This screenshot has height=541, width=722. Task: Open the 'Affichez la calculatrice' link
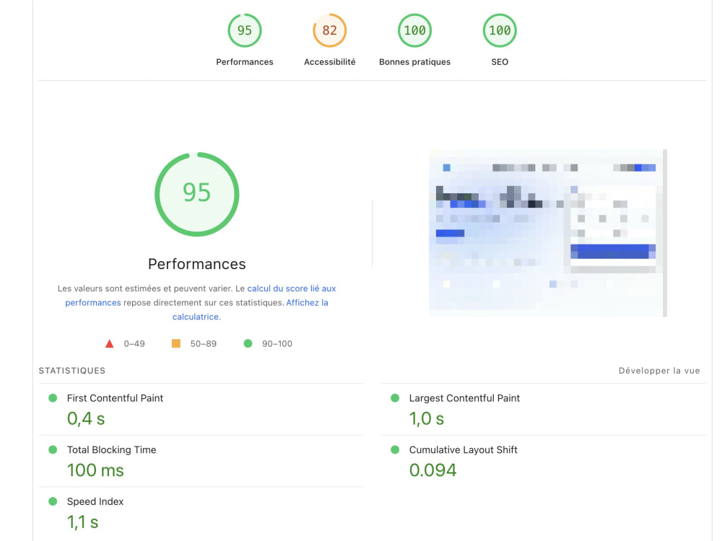click(x=307, y=303)
